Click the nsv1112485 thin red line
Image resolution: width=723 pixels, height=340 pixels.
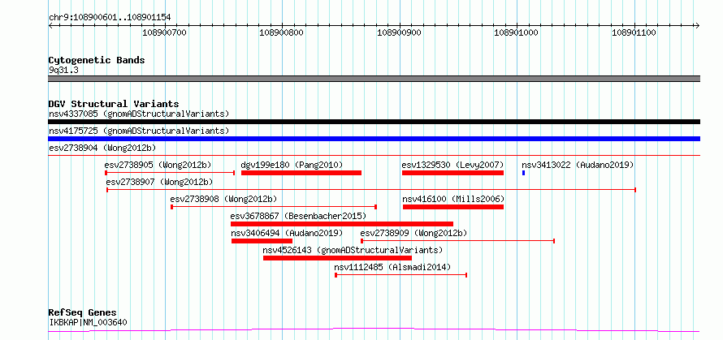(x=401, y=275)
